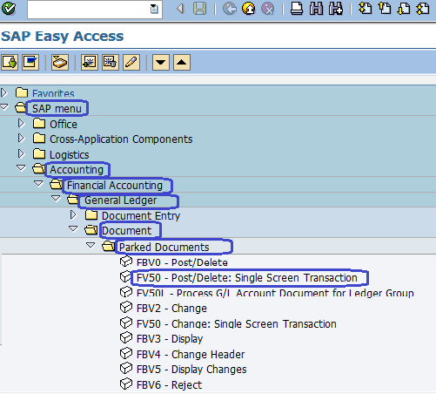The image size is (436, 394).
Task: Click the Move Favorites Down arrow button
Action: 161,62
